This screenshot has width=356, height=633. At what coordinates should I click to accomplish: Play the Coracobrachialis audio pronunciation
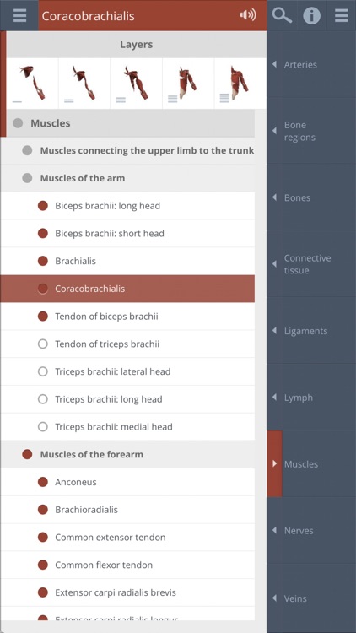point(247,15)
